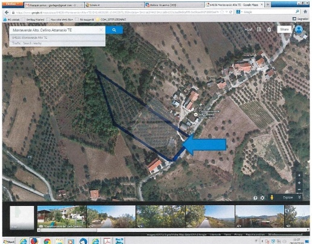
Task: Click the Casa Monteverde lodging marker
Action: pos(195,114)
